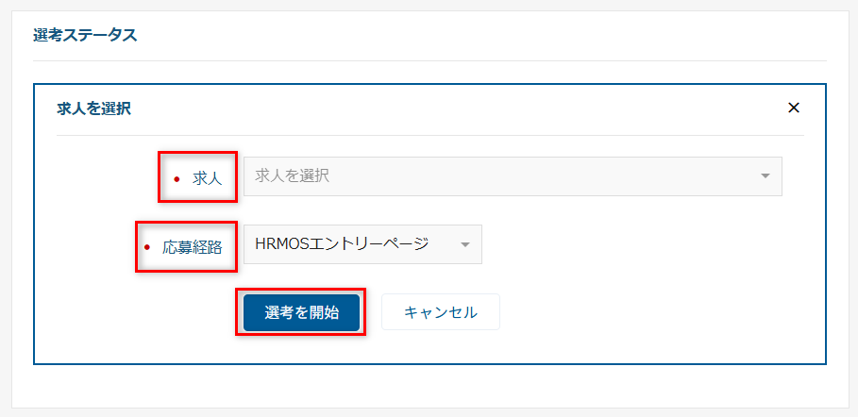Image resolution: width=858 pixels, height=417 pixels.
Task: Click the キャンセル button
Action: [x=440, y=312]
